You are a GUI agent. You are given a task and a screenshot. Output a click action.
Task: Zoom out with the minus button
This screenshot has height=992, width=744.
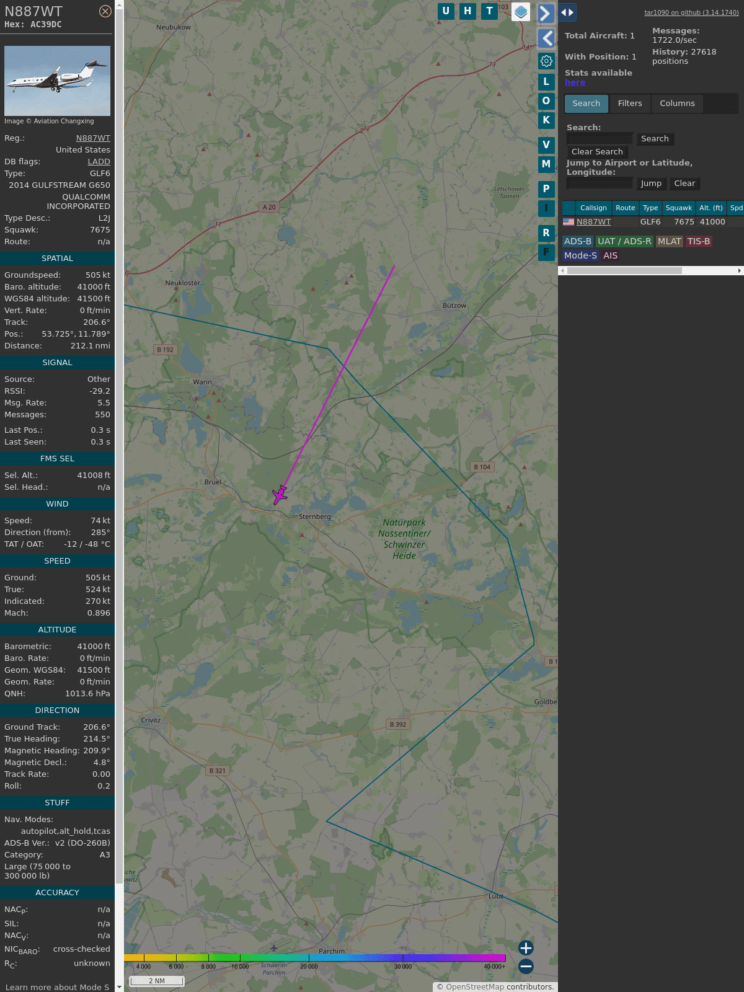point(526,966)
